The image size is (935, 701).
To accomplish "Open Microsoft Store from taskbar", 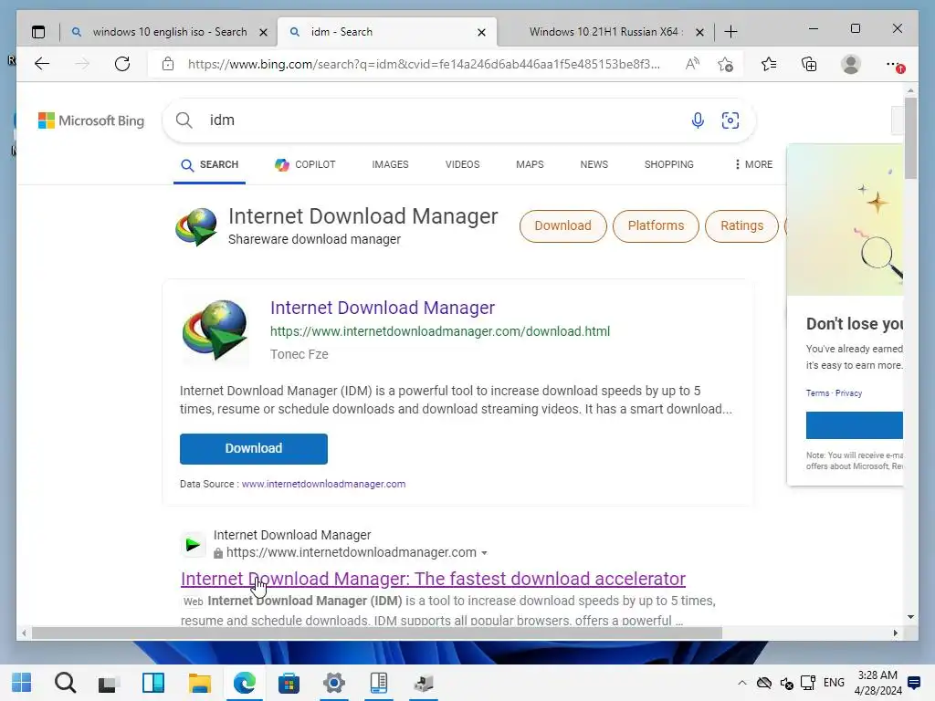I will click(x=289, y=683).
